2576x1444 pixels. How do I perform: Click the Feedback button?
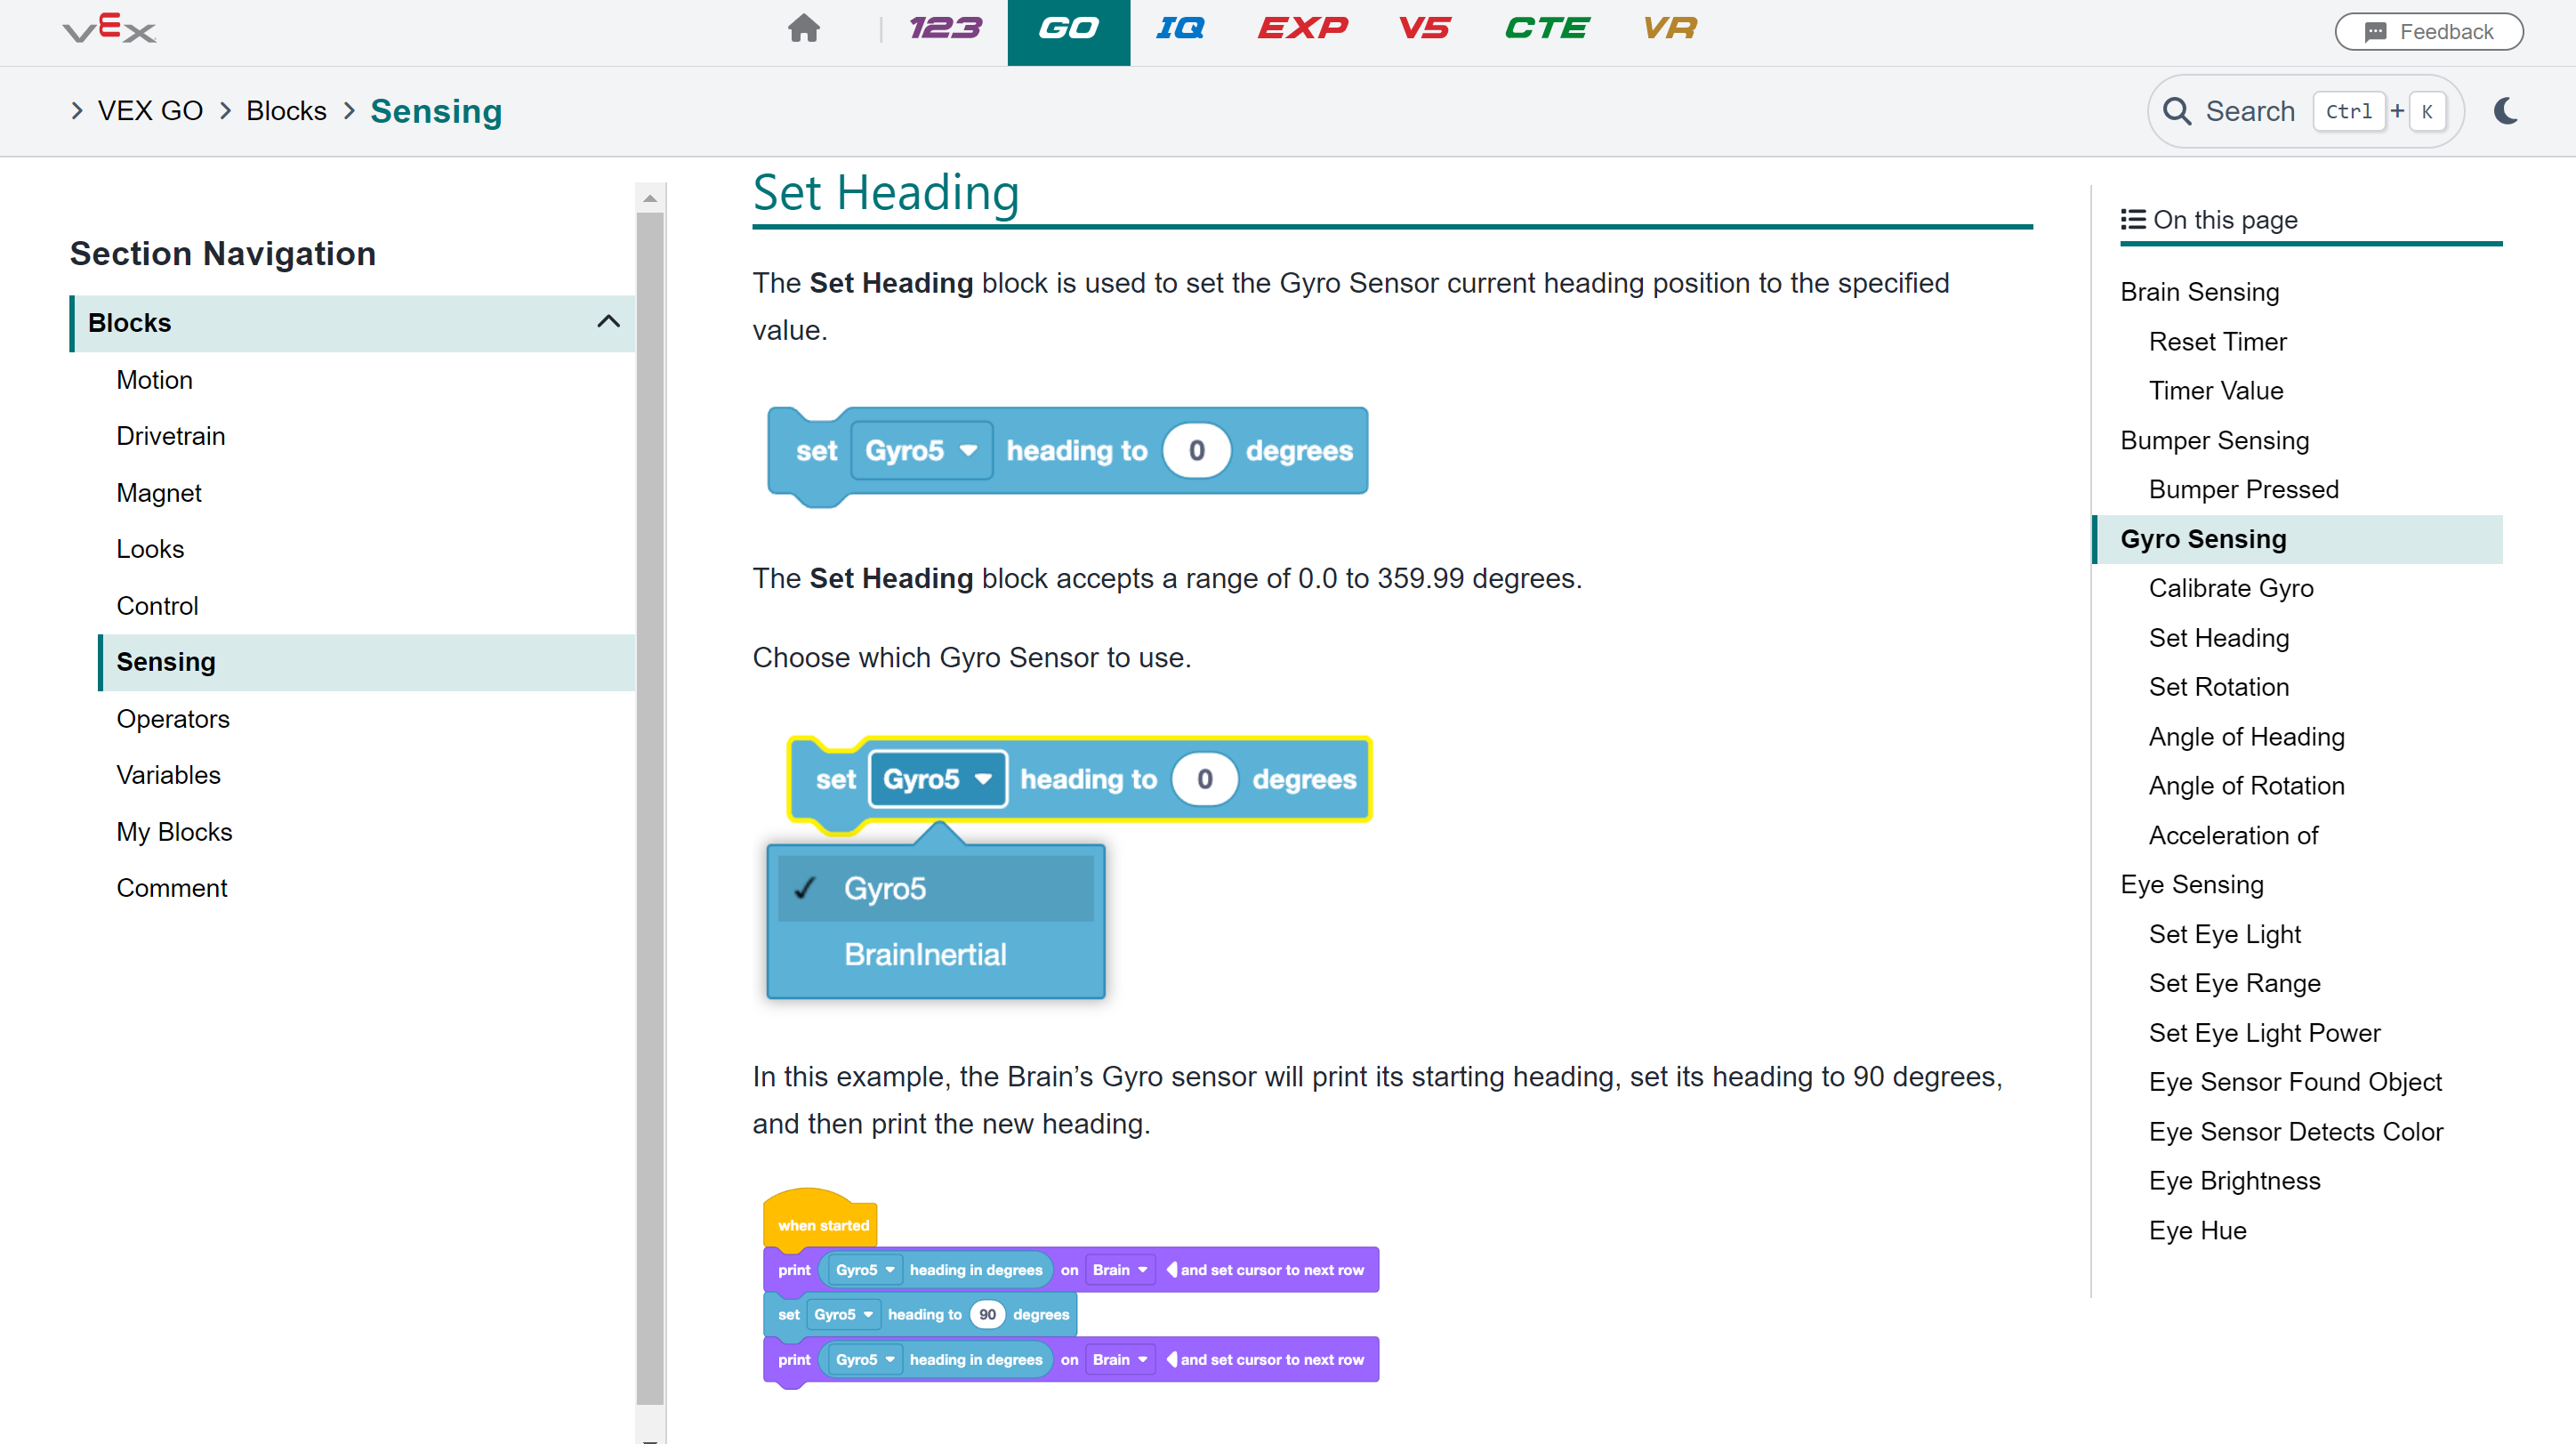point(2429,31)
